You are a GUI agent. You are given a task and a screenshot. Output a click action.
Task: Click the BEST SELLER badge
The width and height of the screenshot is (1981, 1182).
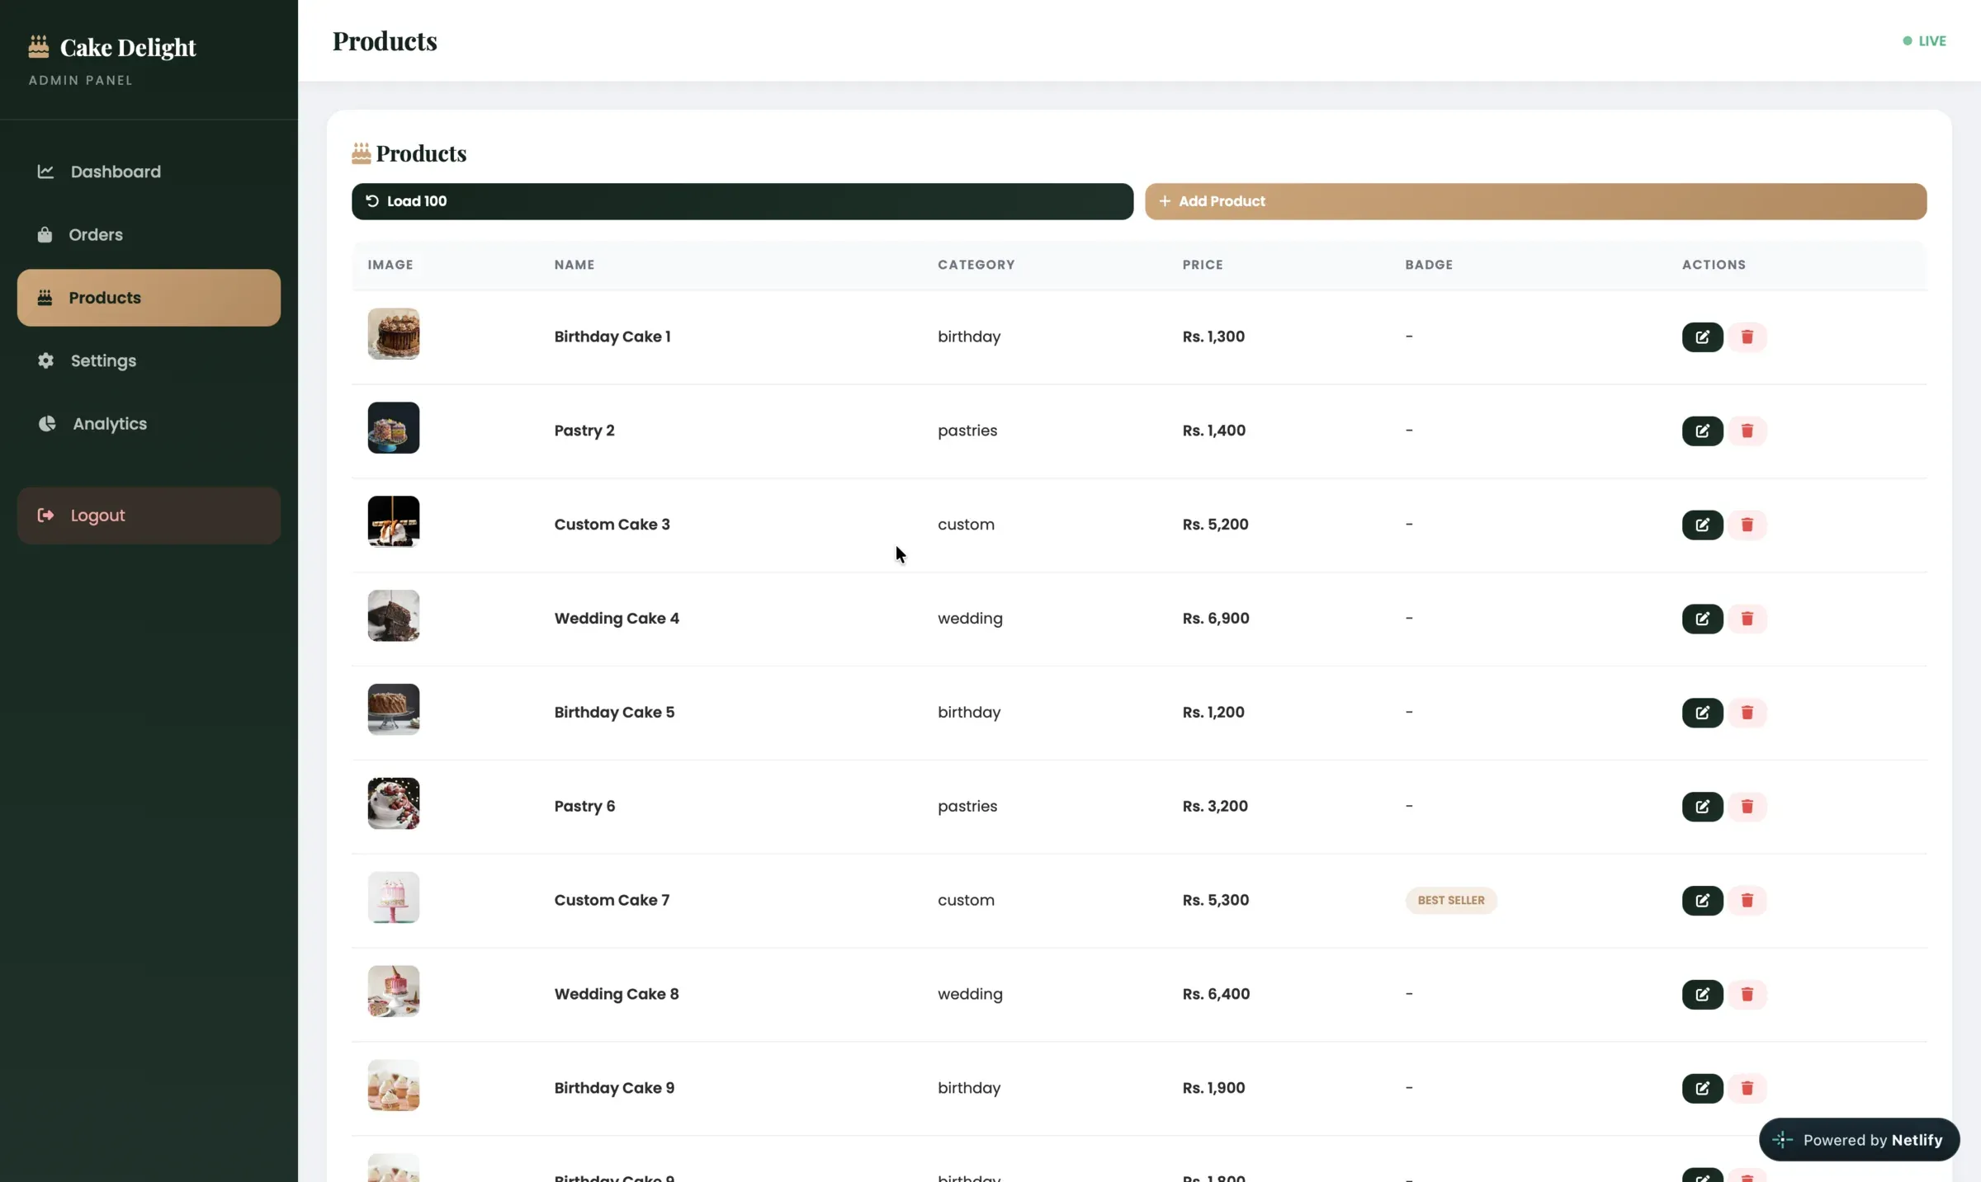[x=1451, y=901]
